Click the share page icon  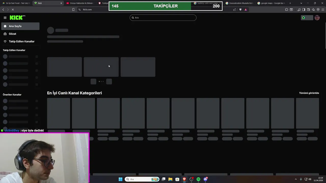tap(235, 9)
